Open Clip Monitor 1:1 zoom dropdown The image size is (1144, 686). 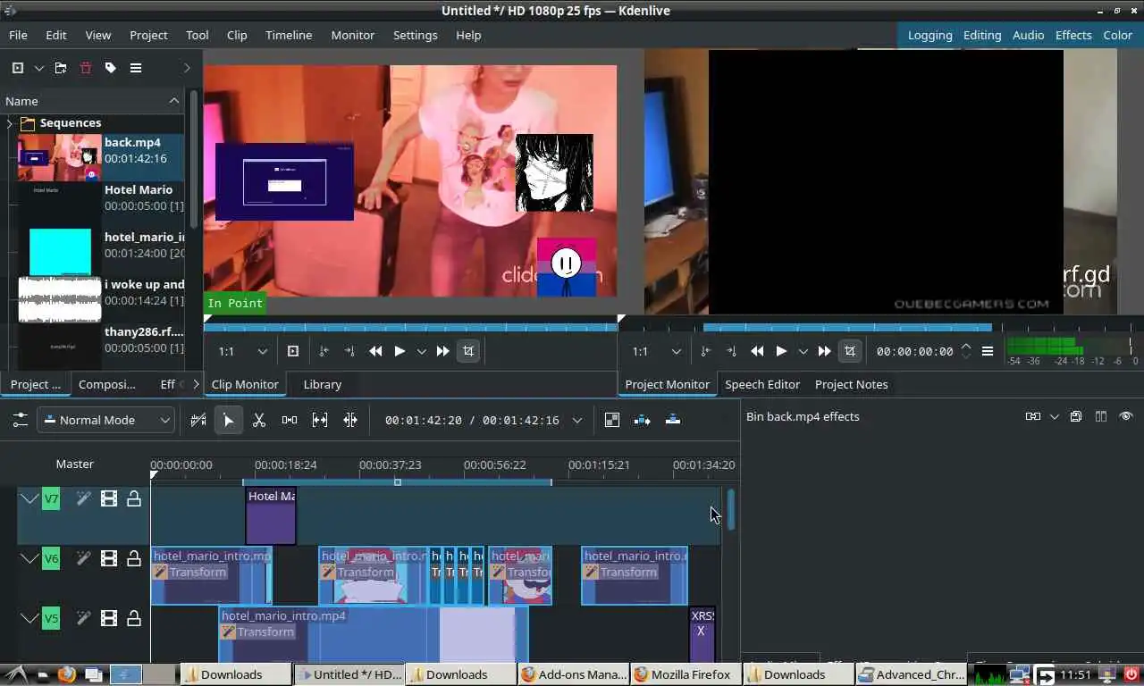pos(242,351)
